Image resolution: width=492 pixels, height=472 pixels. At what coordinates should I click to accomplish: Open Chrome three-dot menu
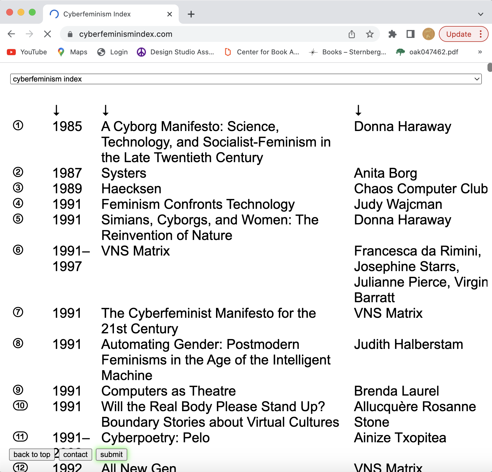click(x=481, y=34)
